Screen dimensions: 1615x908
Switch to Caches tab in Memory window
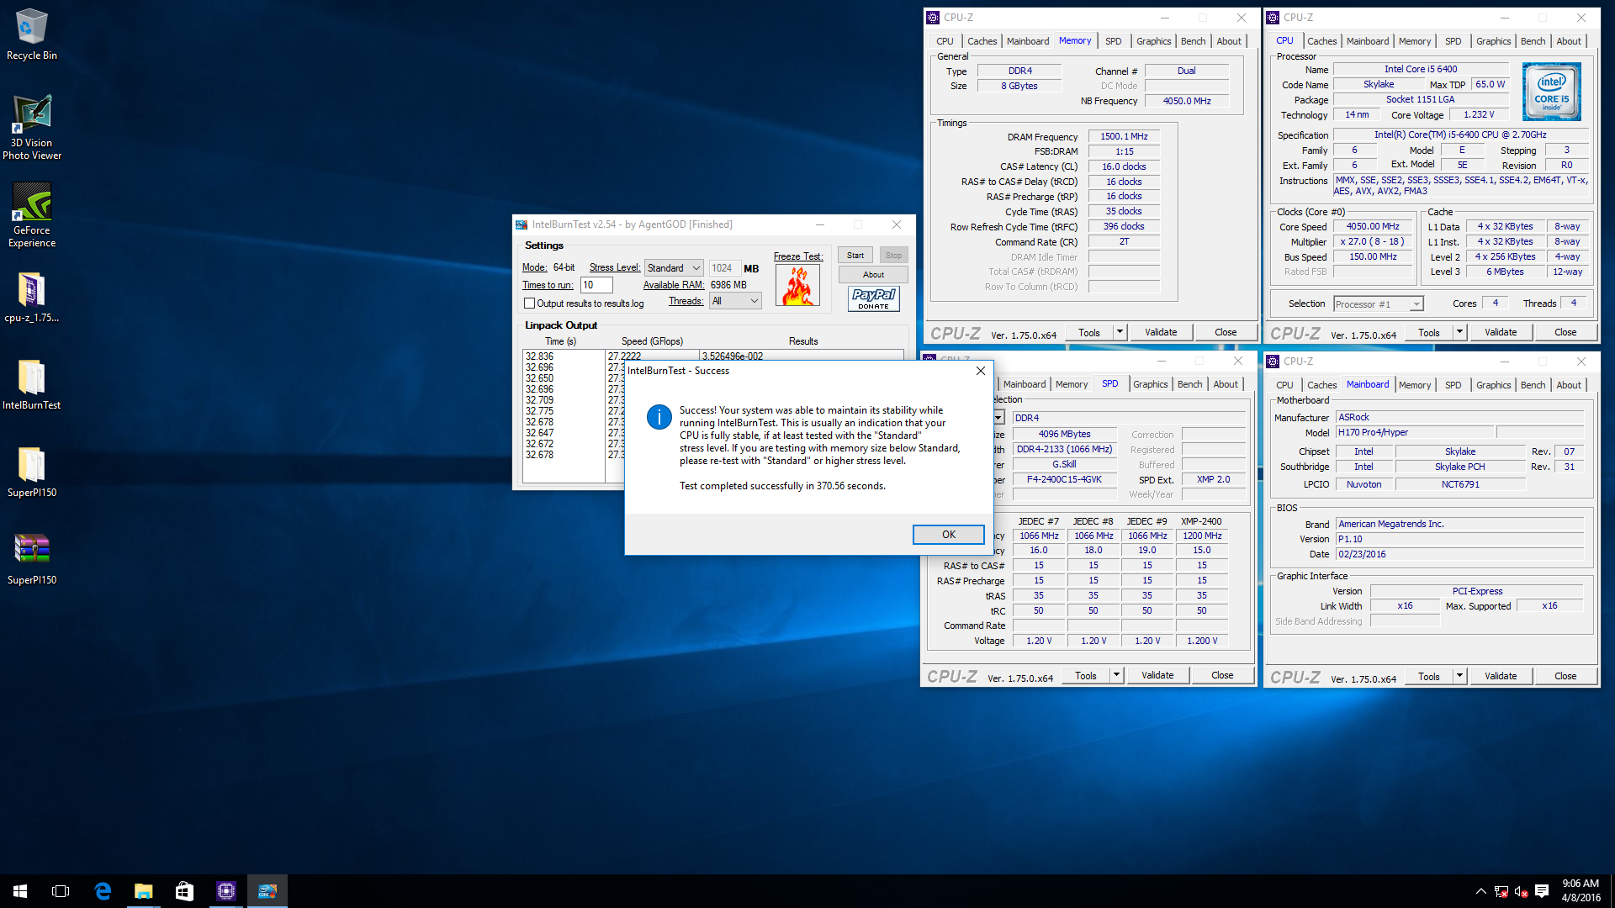click(x=982, y=41)
